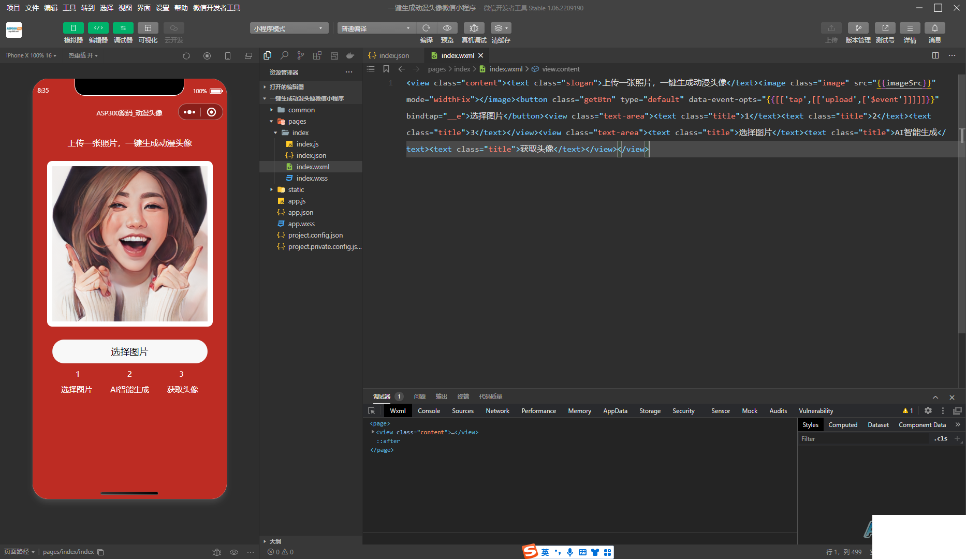Toggle the debugger panel button
966x559 pixels.
pyautogui.click(x=123, y=28)
